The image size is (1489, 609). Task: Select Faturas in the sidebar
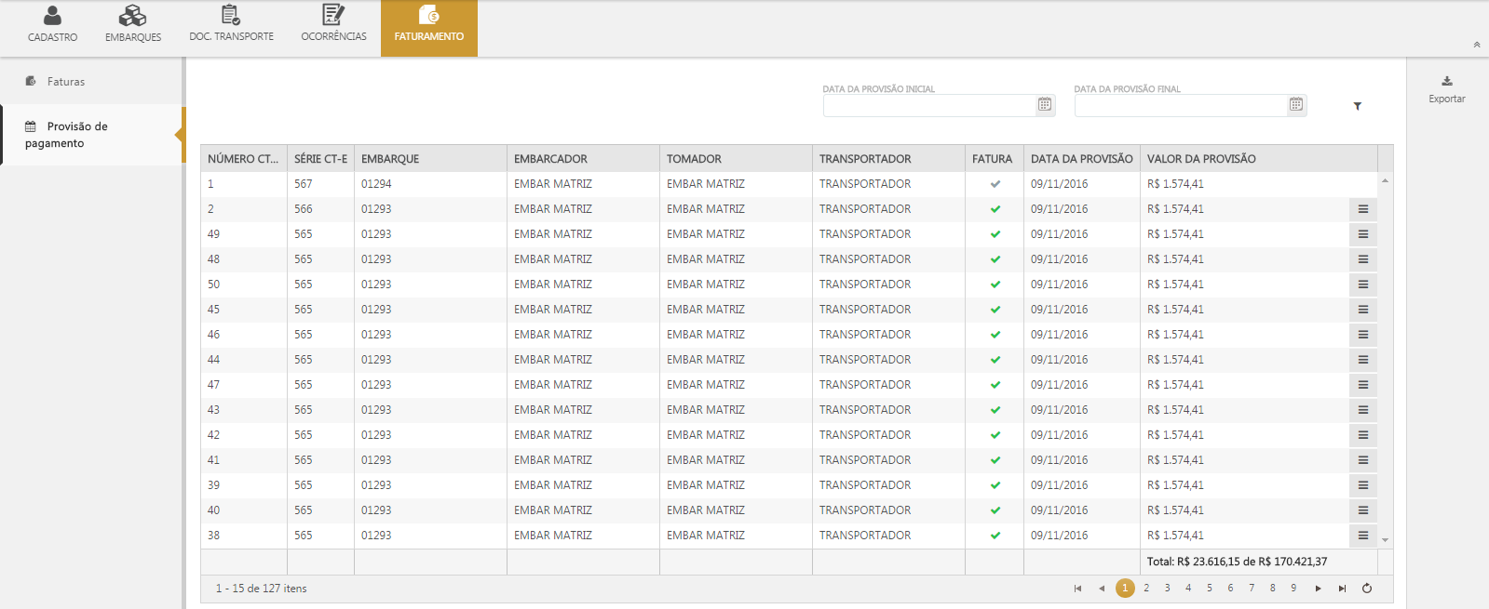click(65, 82)
